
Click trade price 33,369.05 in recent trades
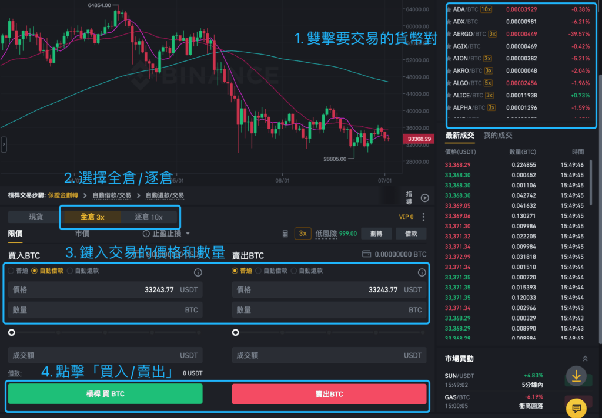click(x=457, y=205)
